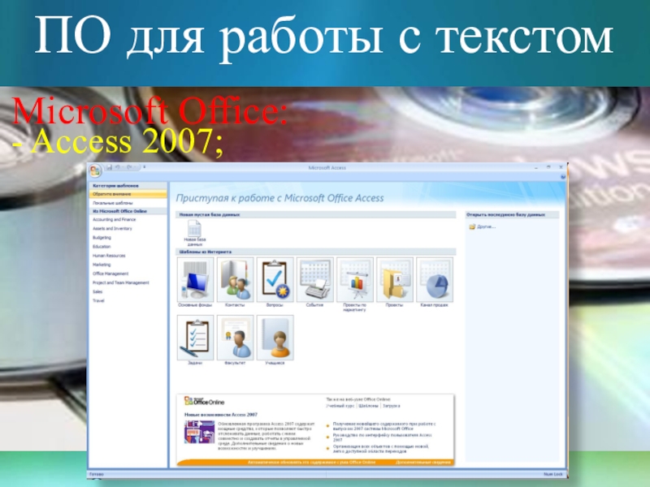Viewport: 650px width, 487px height.
Task: Expand the quick access toolbar customize arrow
Action: [145, 166]
